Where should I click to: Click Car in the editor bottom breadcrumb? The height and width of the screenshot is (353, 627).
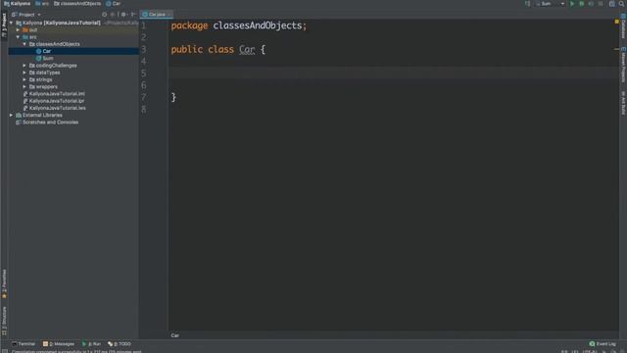coord(175,335)
